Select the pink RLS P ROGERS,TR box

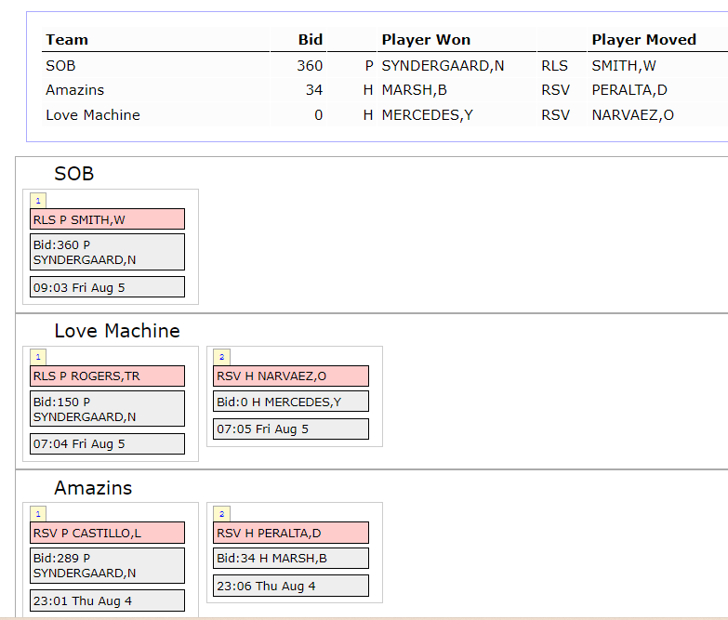[107, 376]
